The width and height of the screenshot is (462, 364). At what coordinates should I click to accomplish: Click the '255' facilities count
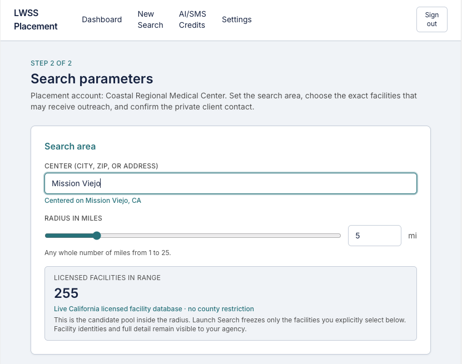pyautogui.click(x=66, y=293)
